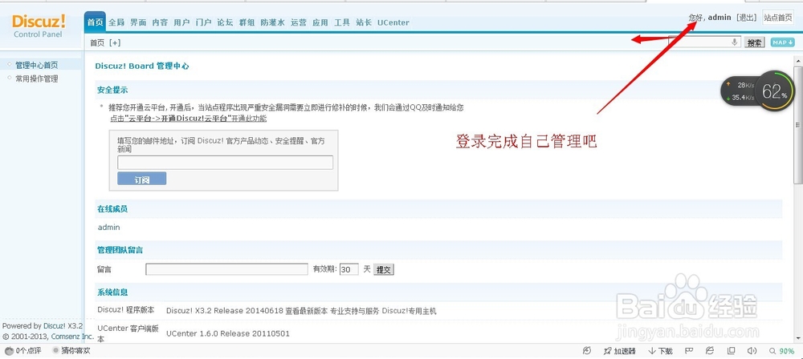Open the UCenter menu
803x359 pixels.
click(x=393, y=22)
